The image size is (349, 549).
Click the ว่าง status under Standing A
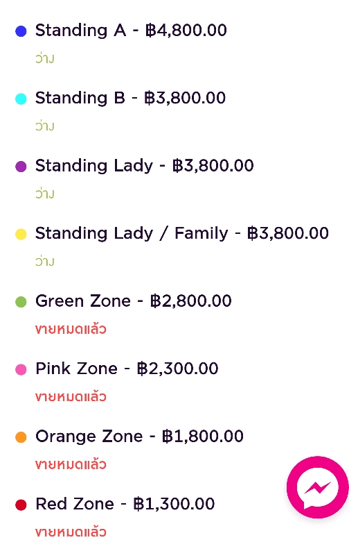point(45,58)
